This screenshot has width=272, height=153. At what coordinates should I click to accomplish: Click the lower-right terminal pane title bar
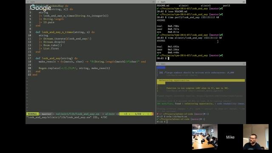click(x=201, y=64)
